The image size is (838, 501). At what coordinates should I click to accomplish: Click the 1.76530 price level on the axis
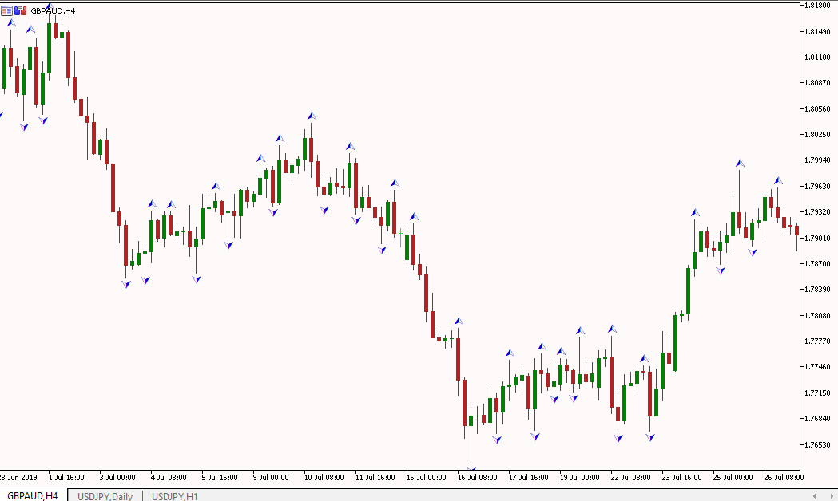click(x=817, y=444)
